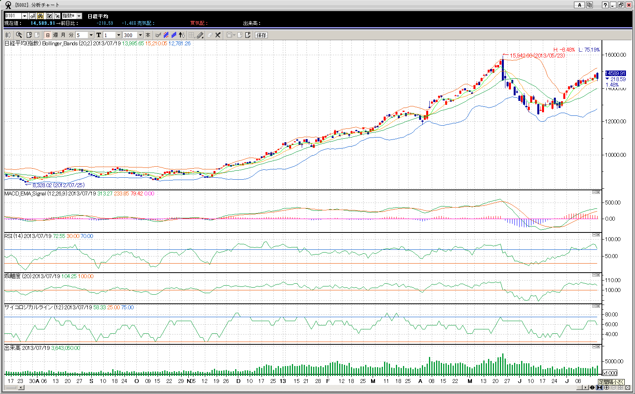Click the pencil drawing tool icon
Image resolution: width=635 pixels, height=394 pixels.
[200, 35]
